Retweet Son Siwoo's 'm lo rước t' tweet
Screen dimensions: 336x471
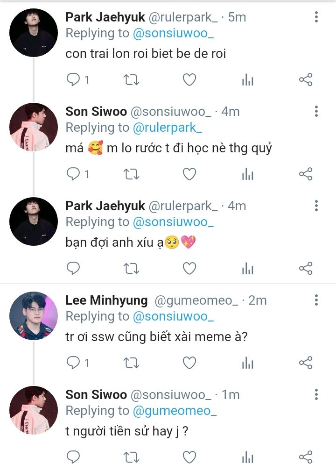(x=131, y=174)
